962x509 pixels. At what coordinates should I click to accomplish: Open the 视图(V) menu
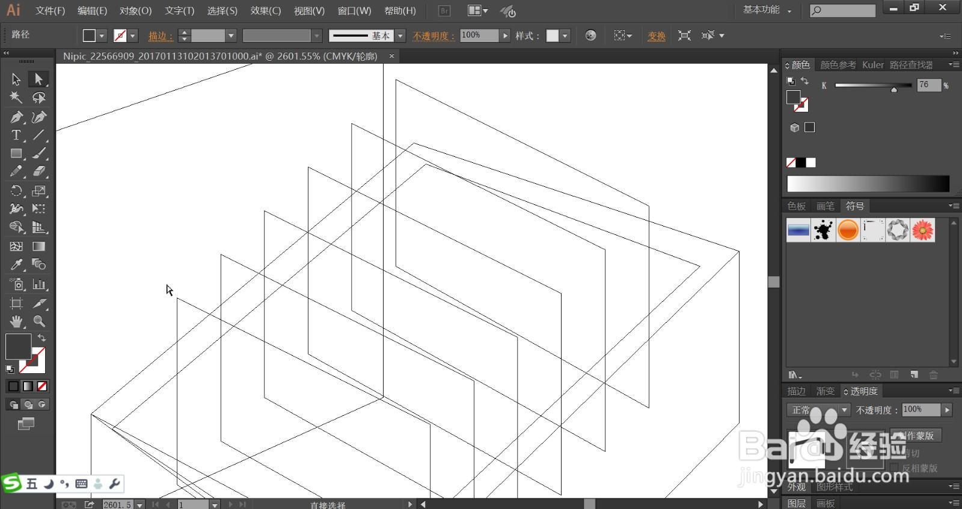[x=309, y=11]
